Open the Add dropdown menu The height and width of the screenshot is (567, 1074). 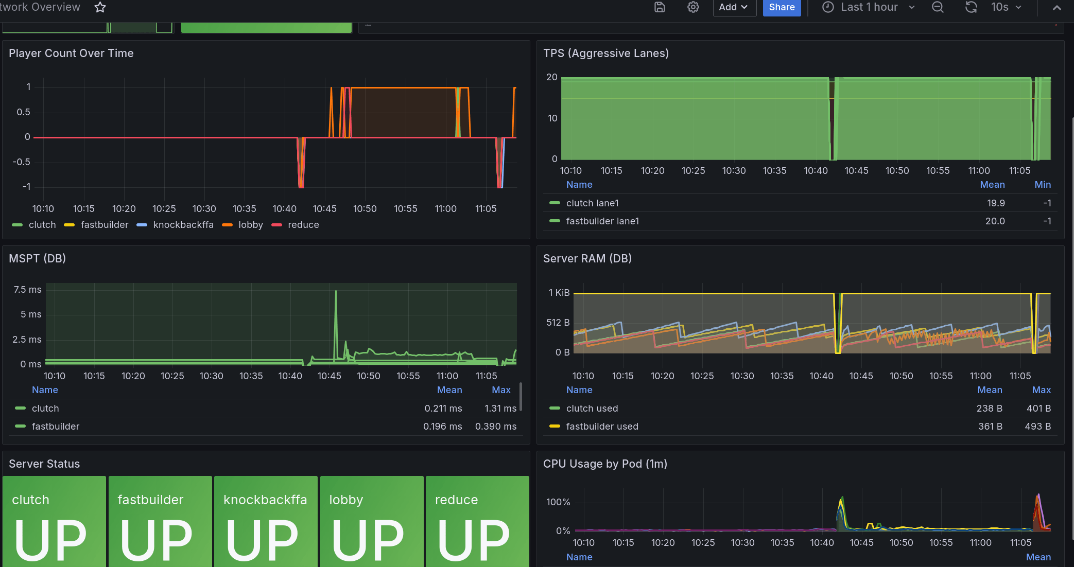coord(734,7)
